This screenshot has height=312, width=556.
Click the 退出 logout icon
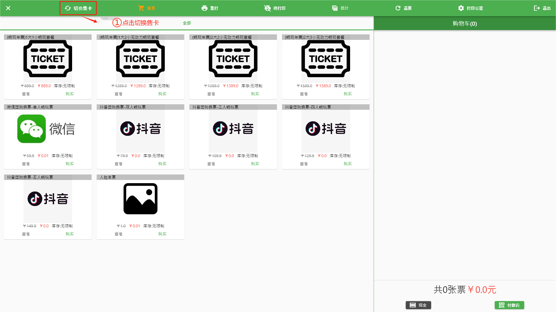(x=537, y=8)
